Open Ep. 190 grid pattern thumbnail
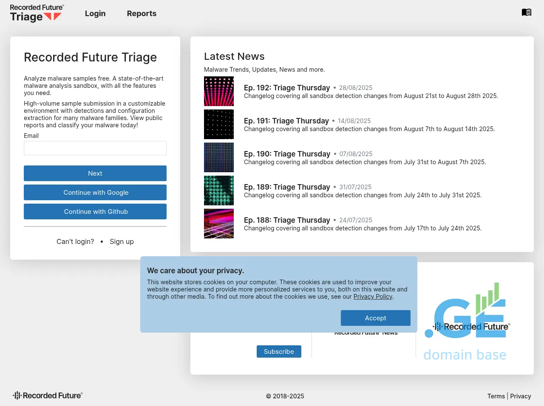Screen dimensions: 544x406 pos(219,157)
